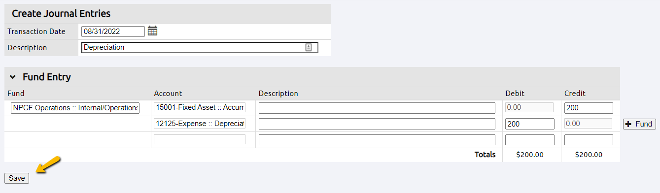Select the 15001-Fixed Asset account field
The height and width of the screenshot is (193, 660).
200,107
